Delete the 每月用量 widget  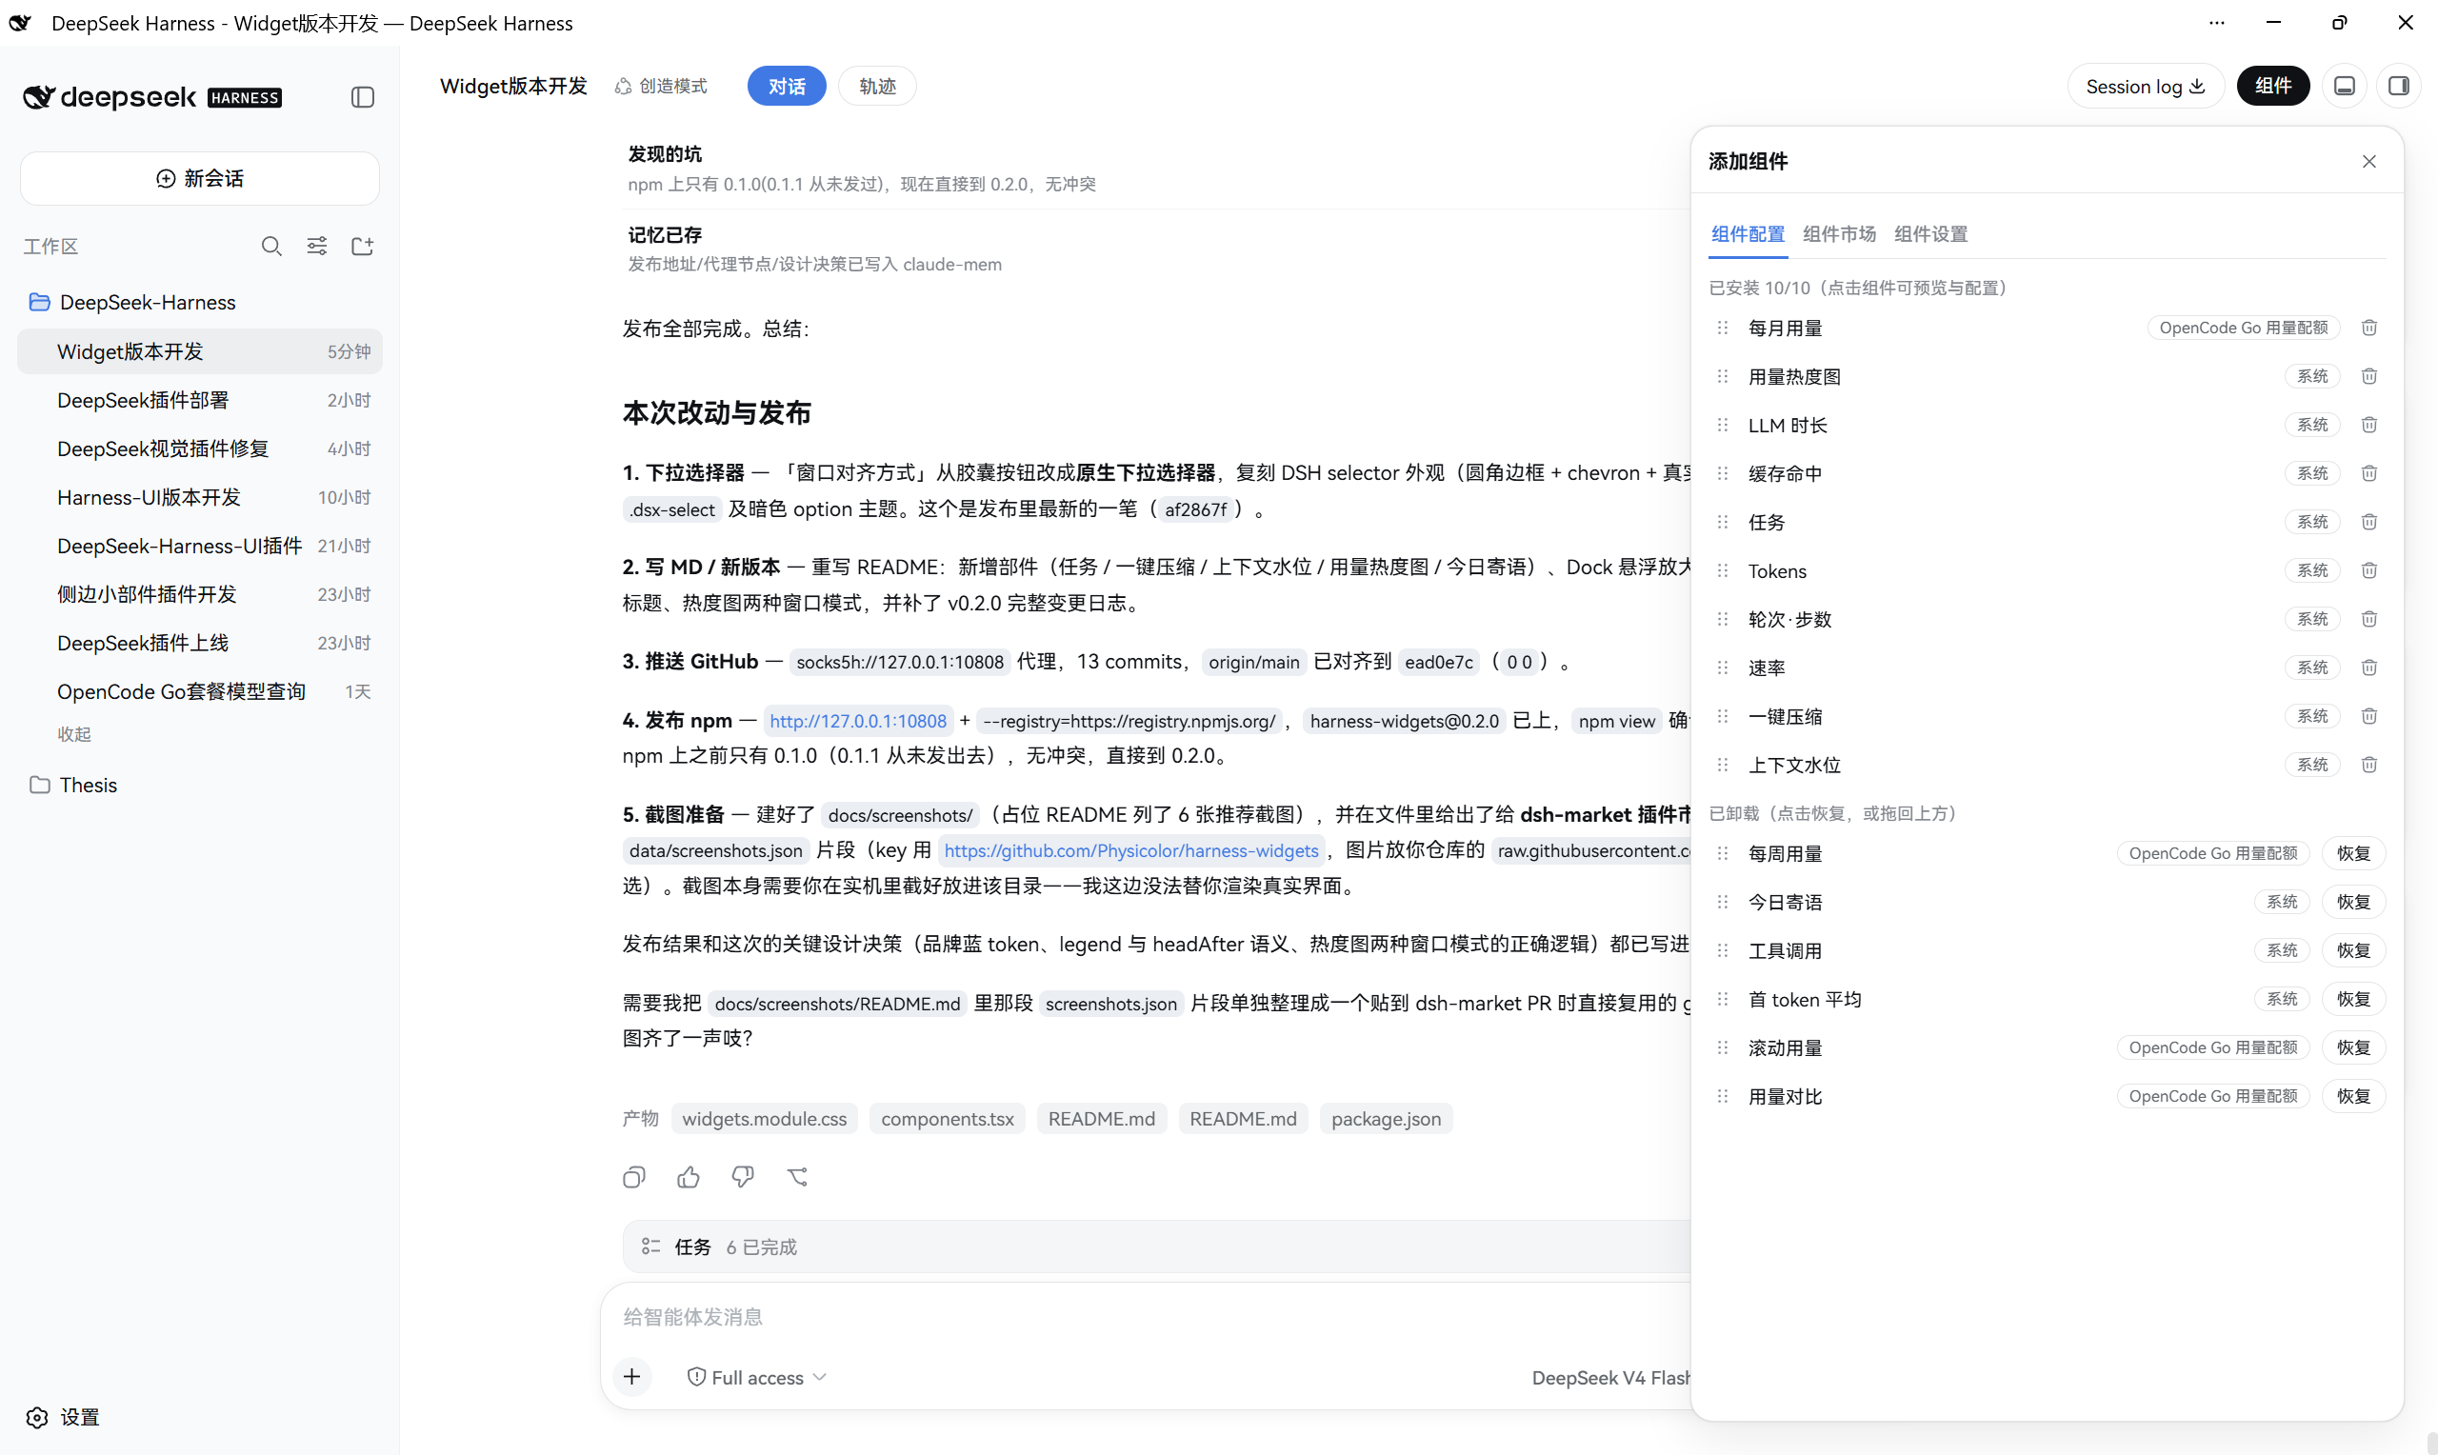[x=2369, y=328]
